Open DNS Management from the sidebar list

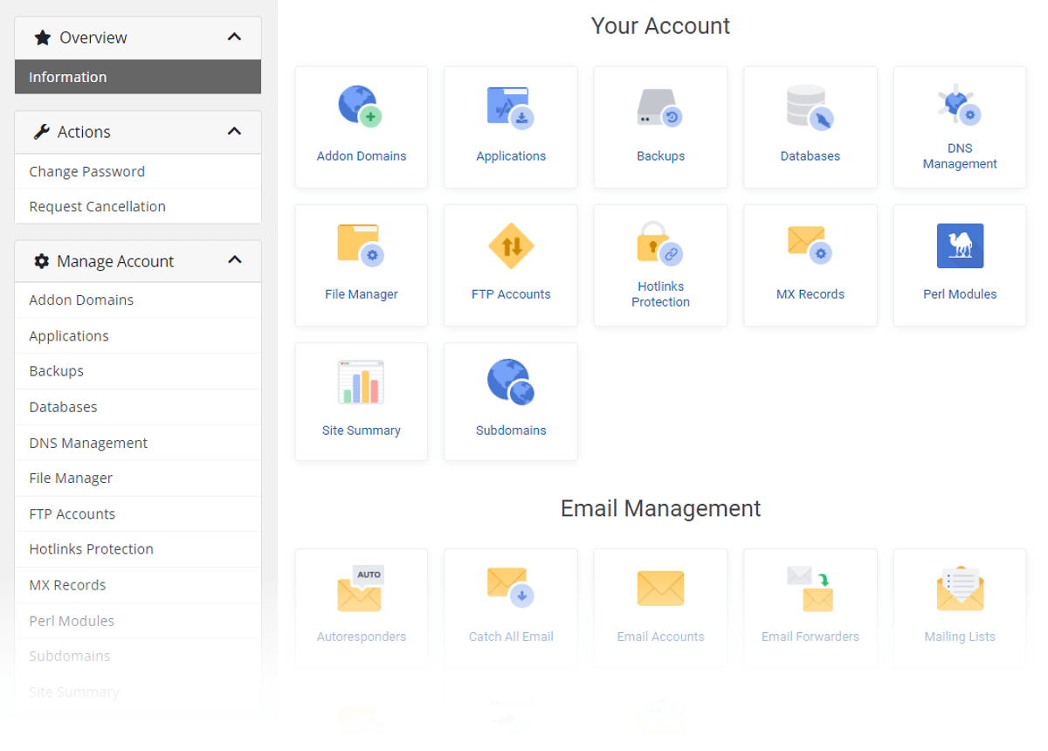[x=138, y=443]
